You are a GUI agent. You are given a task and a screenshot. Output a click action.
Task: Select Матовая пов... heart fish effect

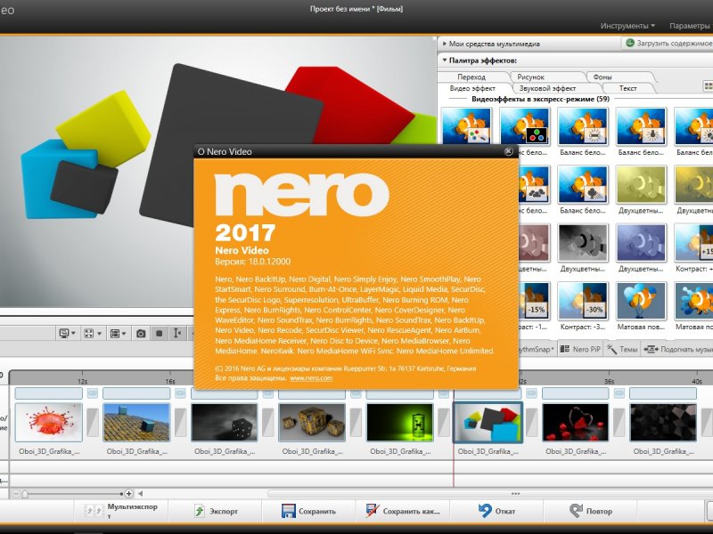click(641, 300)
